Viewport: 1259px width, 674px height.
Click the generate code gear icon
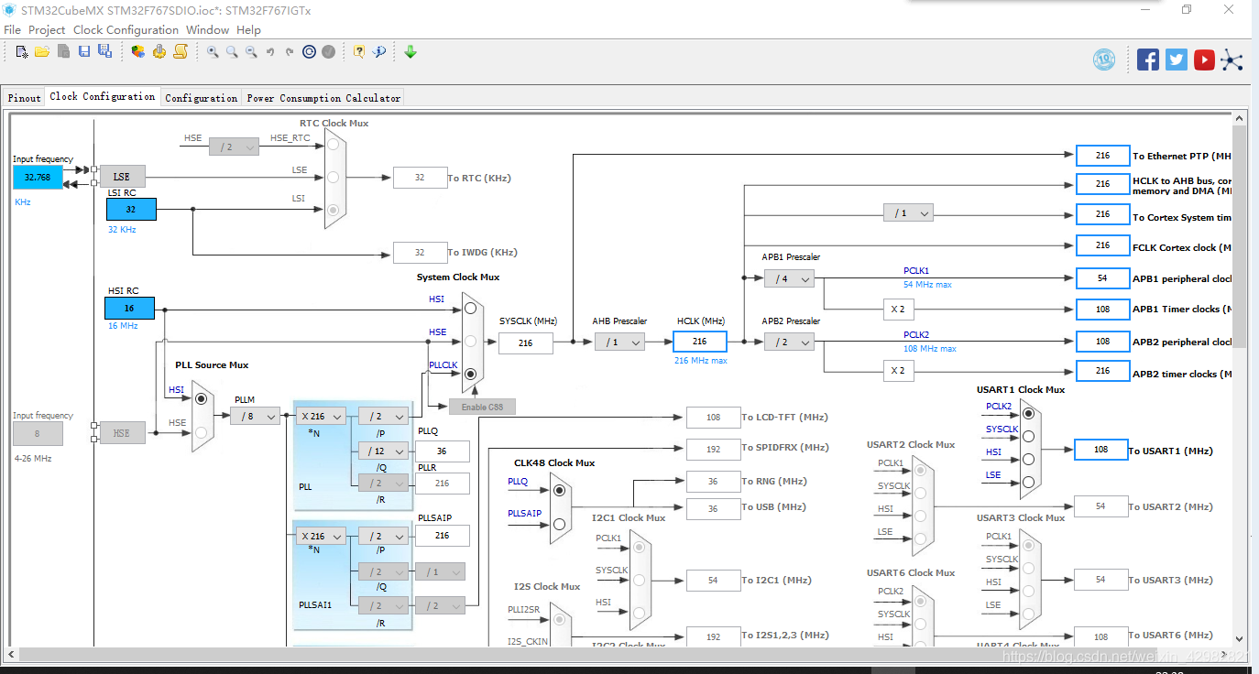(x=159, y=52)
